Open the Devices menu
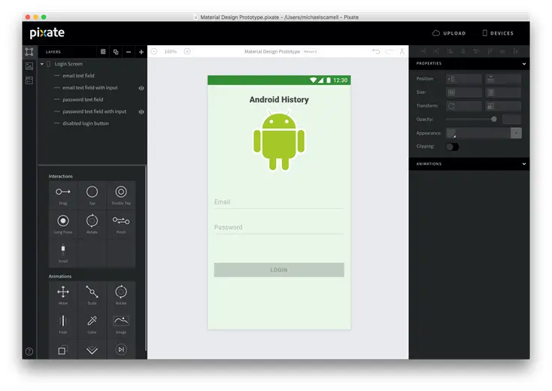Viewport: 552px width, 391px height. tap(498, 33)
